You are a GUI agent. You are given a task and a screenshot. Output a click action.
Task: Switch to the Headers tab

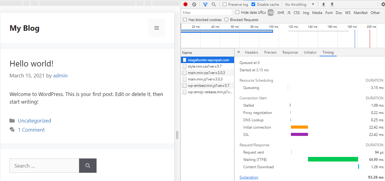point(251,52)
